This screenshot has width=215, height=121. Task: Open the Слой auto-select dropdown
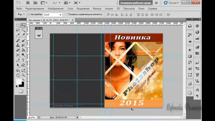[53, 15]
